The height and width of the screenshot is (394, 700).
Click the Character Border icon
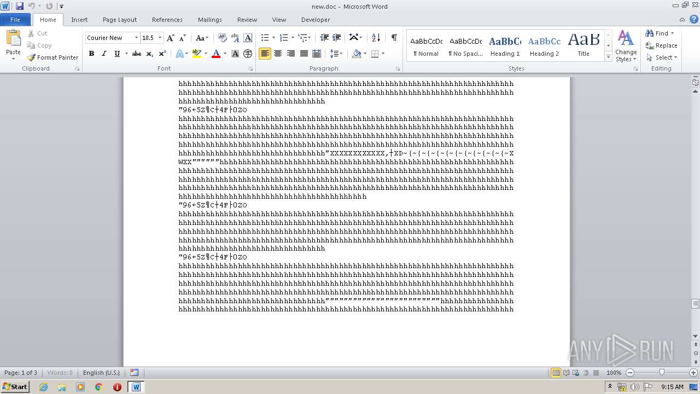point(248,38)
